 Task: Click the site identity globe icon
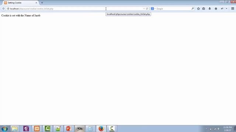click(x=8, y=9)
